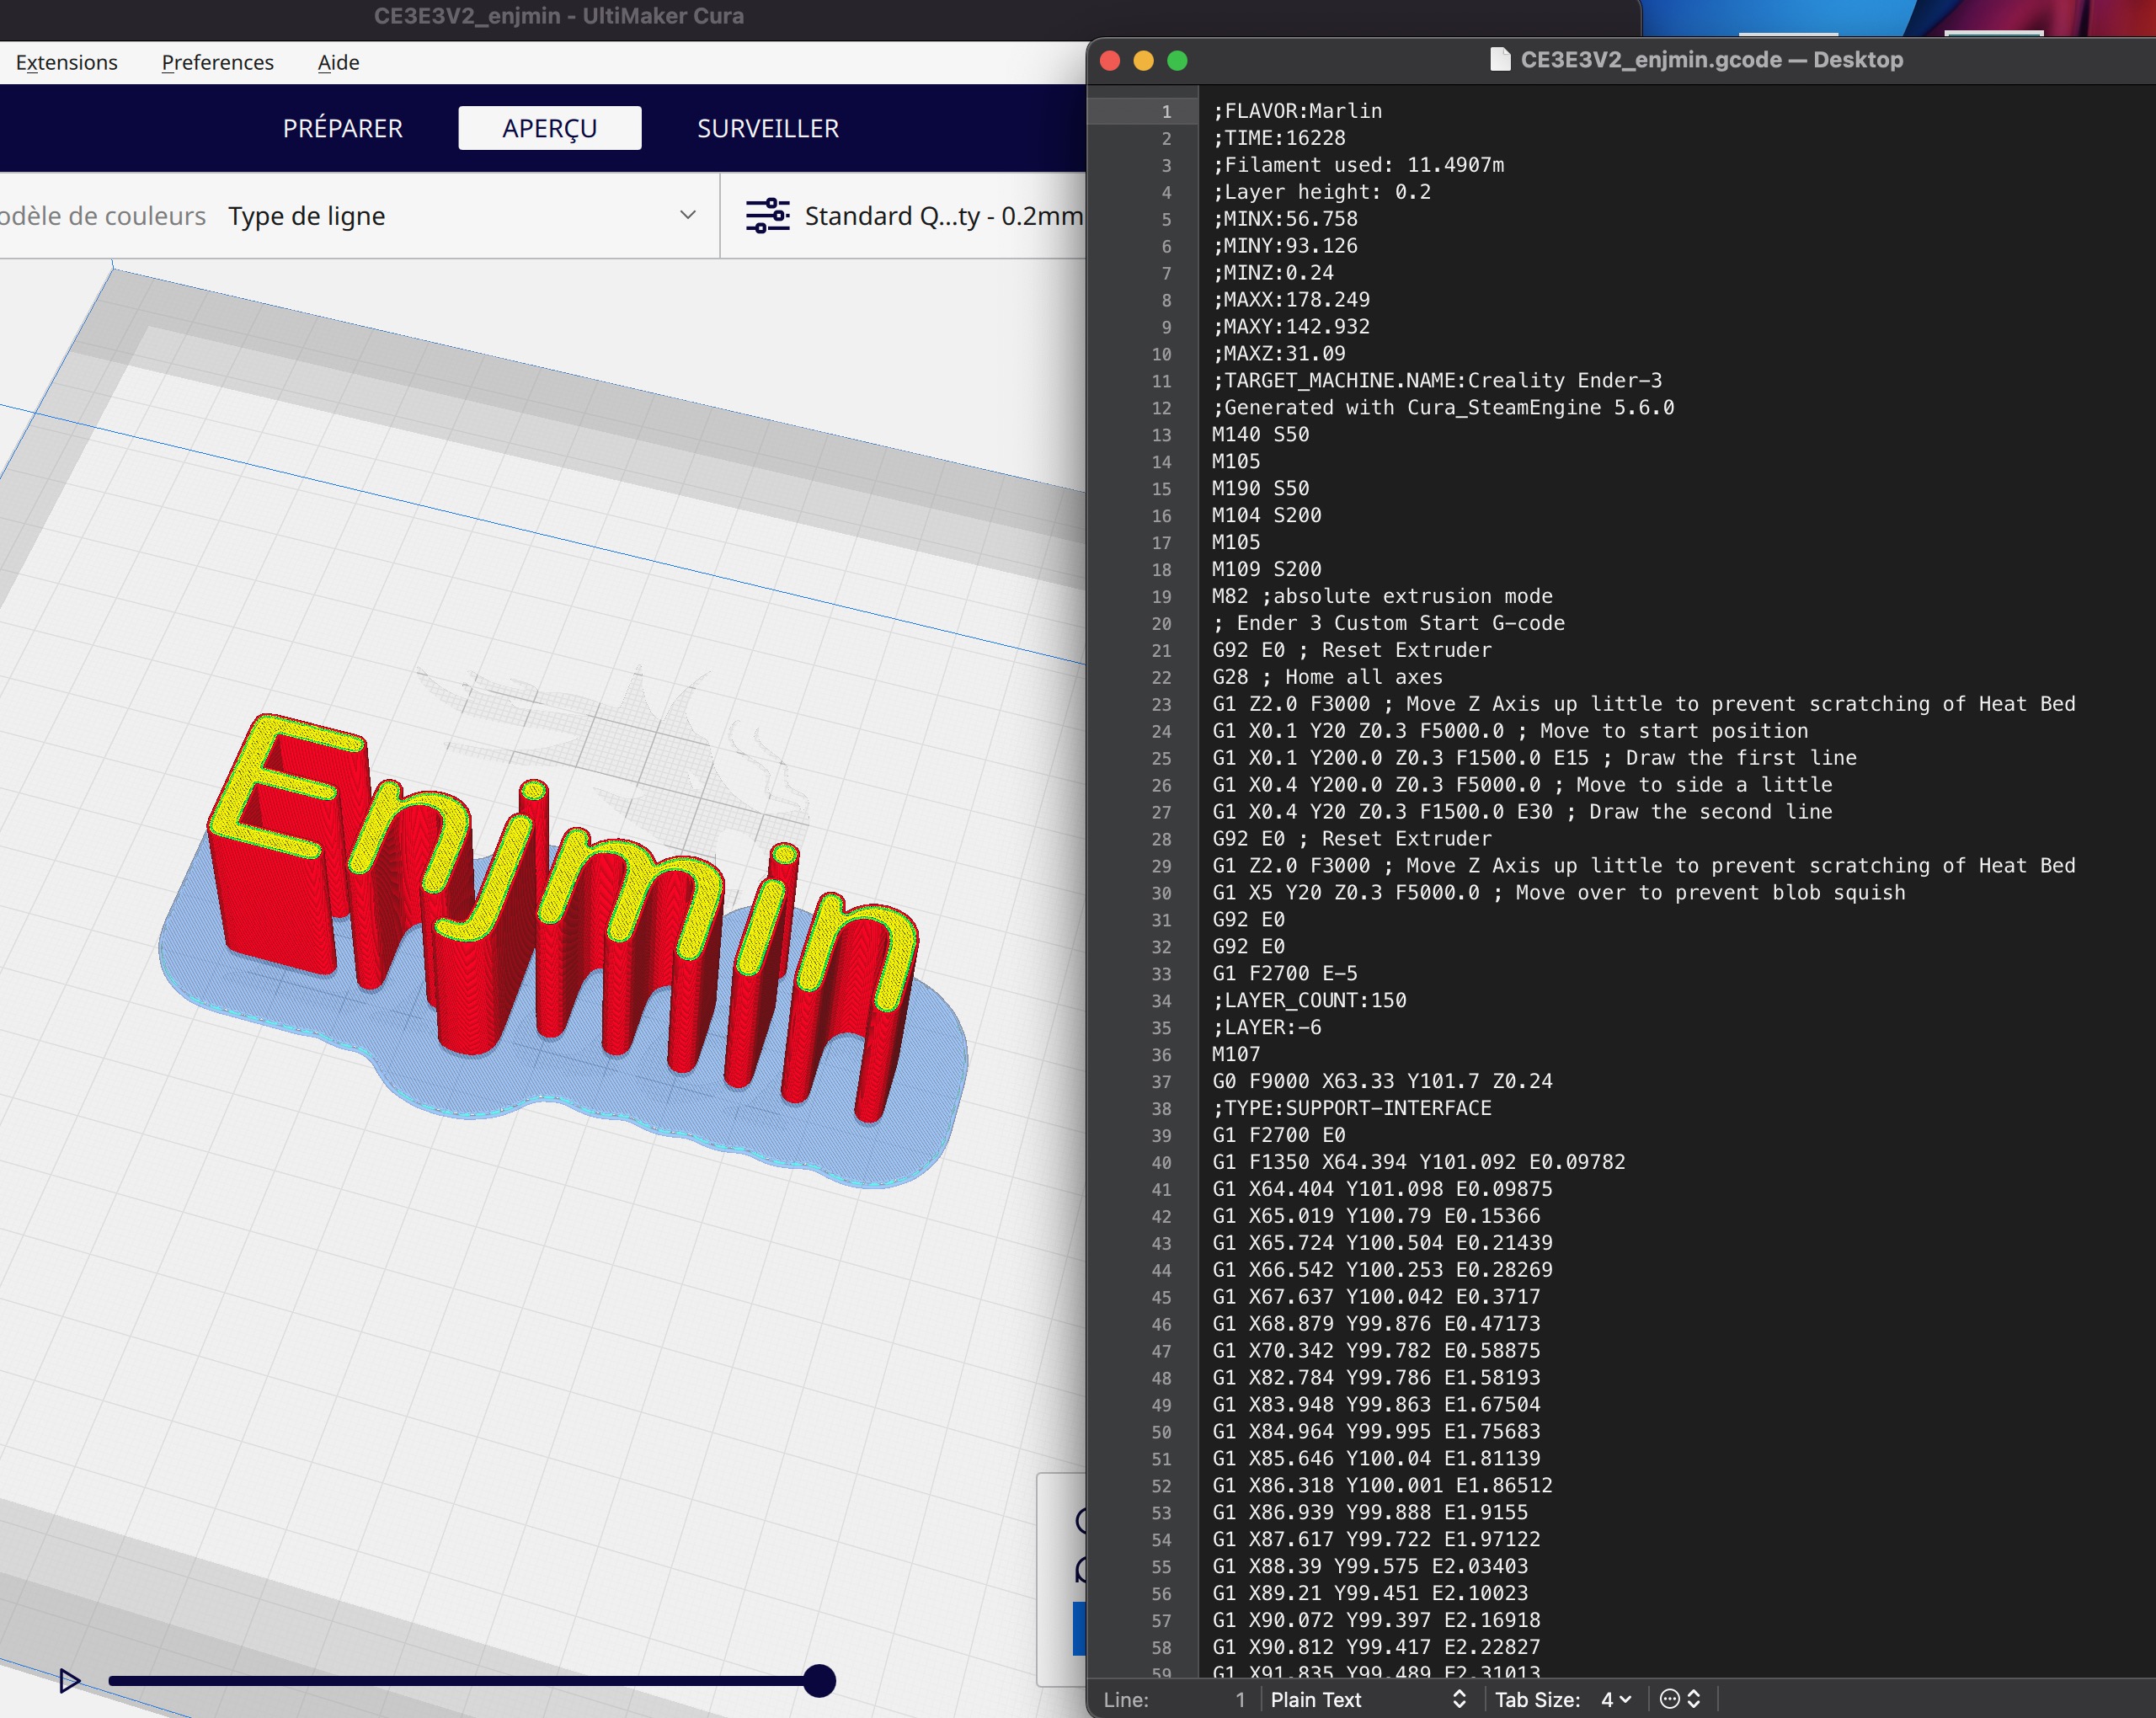Click the line M107

click(1236, 1055)
